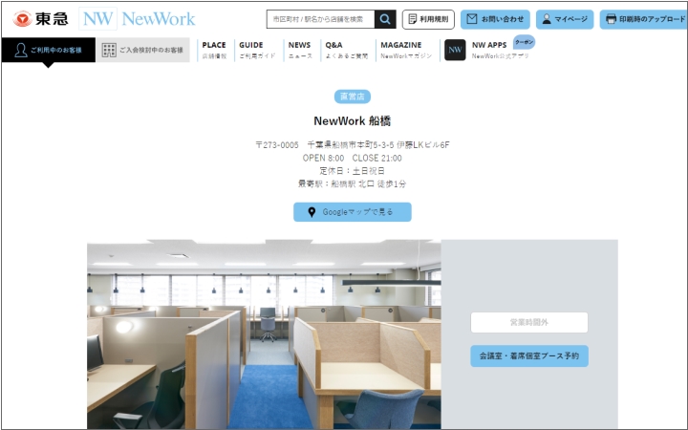Open the Q&A menu item
This screenshot has width=688, height=430.
tap(347, 50)
